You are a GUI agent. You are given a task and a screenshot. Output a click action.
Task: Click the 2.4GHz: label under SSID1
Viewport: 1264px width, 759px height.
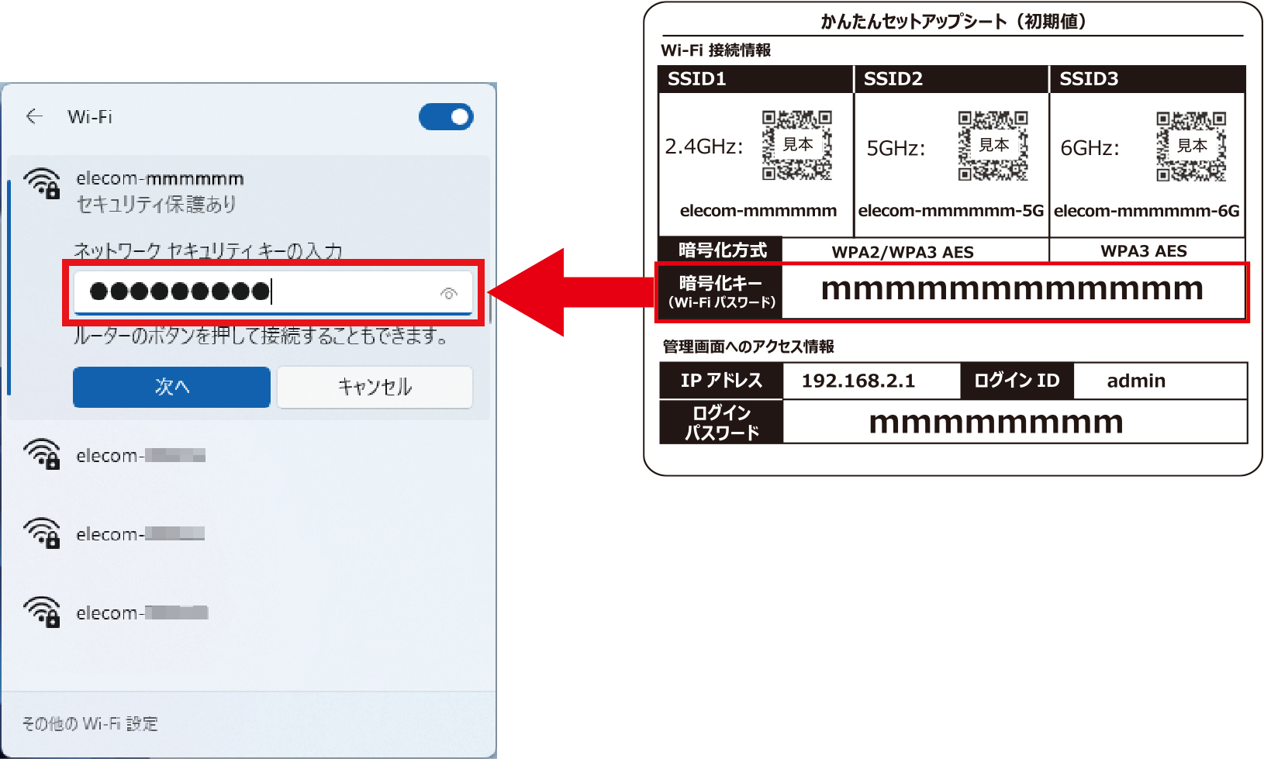click(x=704, y=147)
